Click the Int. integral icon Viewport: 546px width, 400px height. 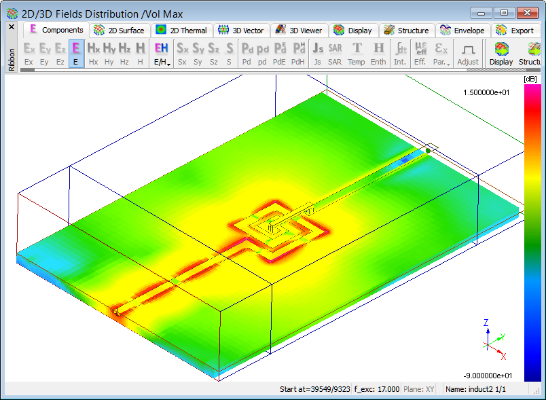(401, 53)
